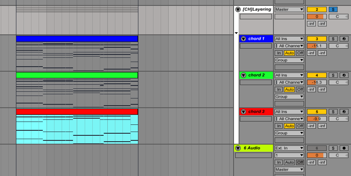The image size is (351, 176).
Task: Click chord 1 volume slider at -15.1
Action: [317, 46]
